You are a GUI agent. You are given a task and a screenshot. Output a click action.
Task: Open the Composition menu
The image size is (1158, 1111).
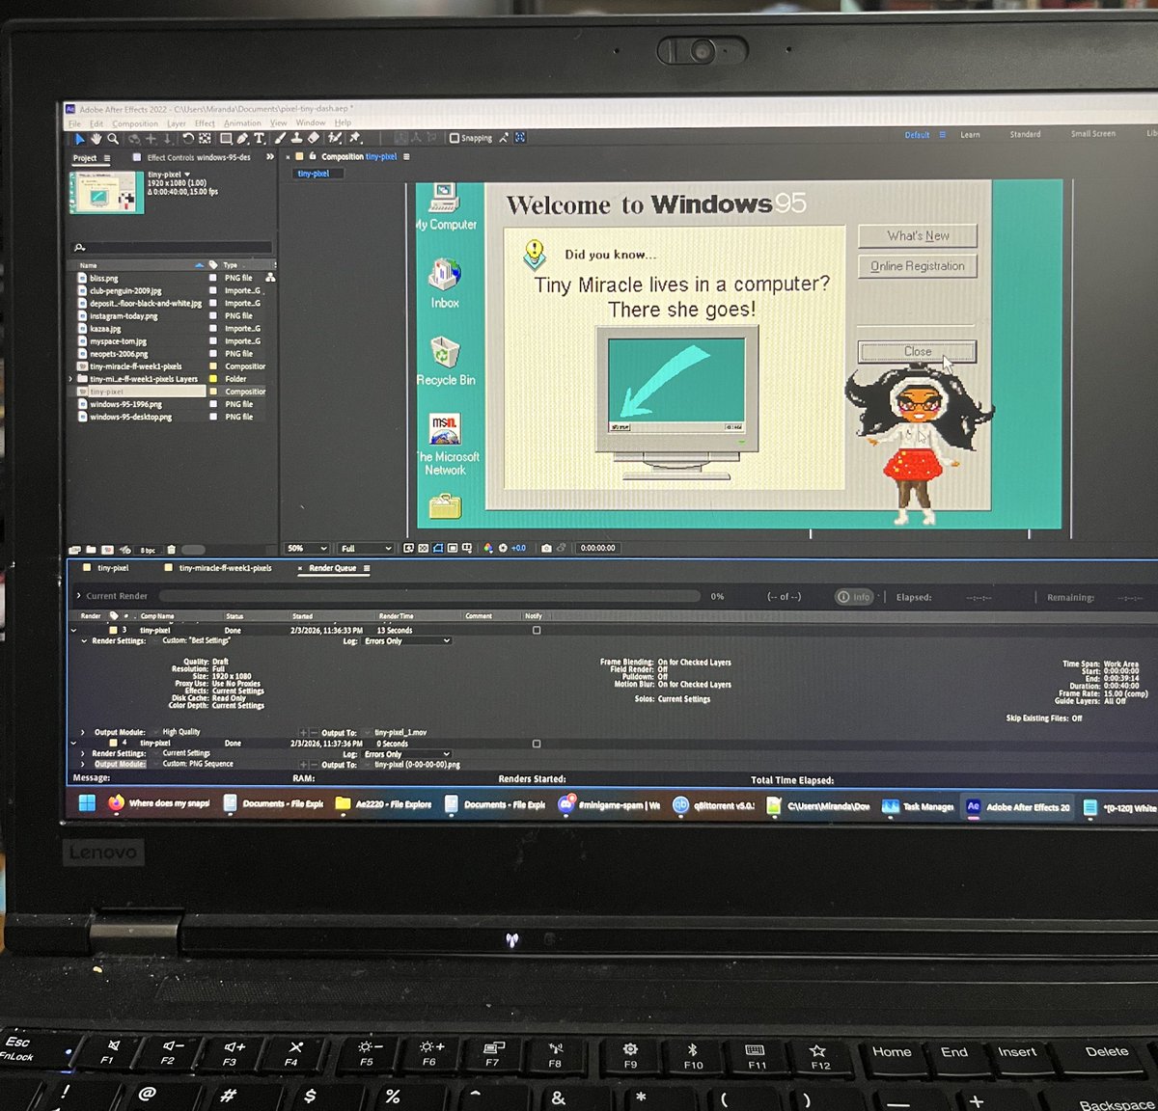(x=135, y=123)
